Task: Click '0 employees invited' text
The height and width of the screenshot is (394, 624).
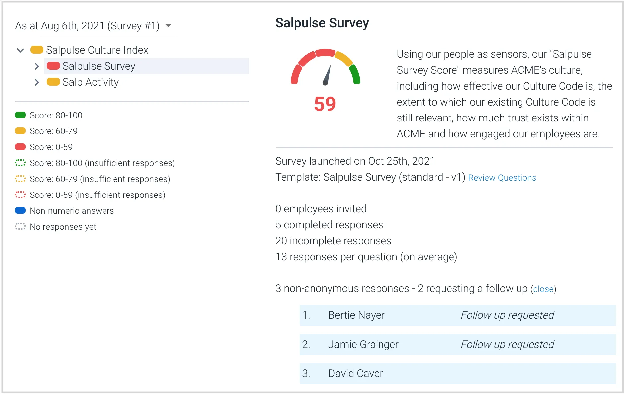Action: [x=321, y=209]
